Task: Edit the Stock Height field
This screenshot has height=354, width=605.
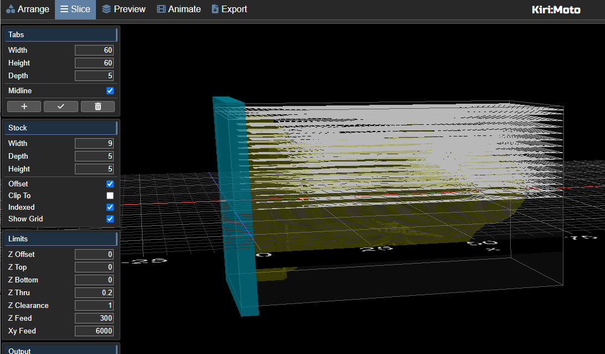Action: 94,169
